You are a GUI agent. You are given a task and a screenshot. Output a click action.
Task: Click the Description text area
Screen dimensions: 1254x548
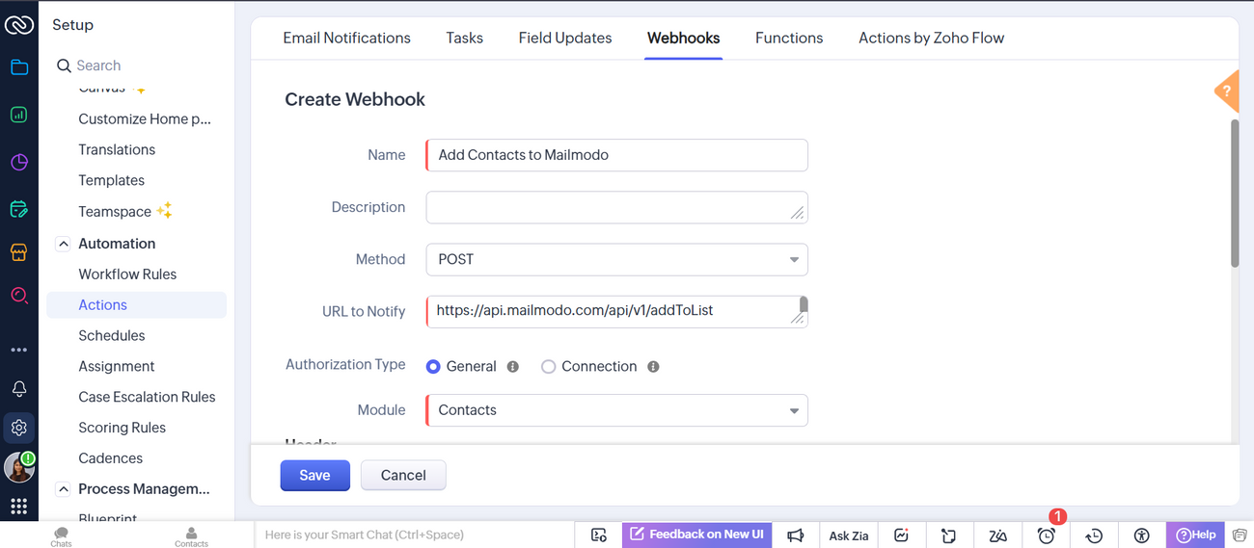(x=616, y=207)
